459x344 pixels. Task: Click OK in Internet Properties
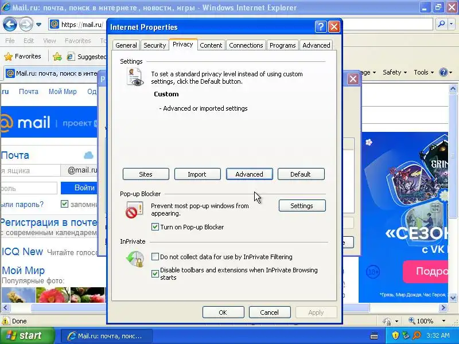click(x=223, y=312)
